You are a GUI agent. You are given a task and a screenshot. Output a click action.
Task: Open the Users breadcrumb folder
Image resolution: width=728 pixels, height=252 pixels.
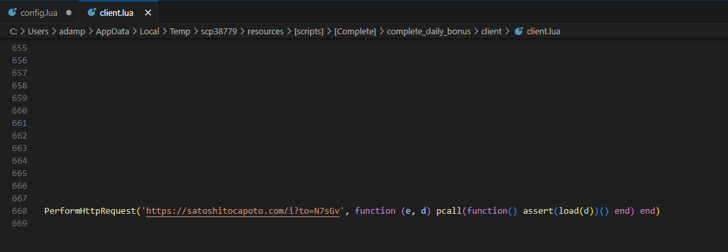pyautogui.click(x=38, y=32)
